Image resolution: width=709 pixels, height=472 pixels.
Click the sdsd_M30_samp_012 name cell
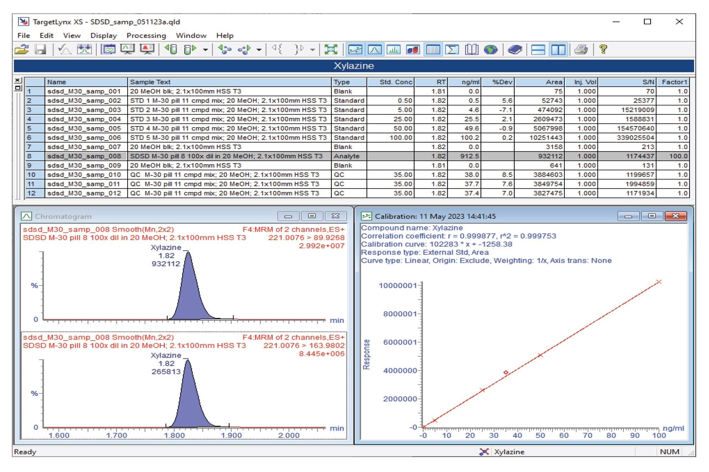(x=86, y=193)
